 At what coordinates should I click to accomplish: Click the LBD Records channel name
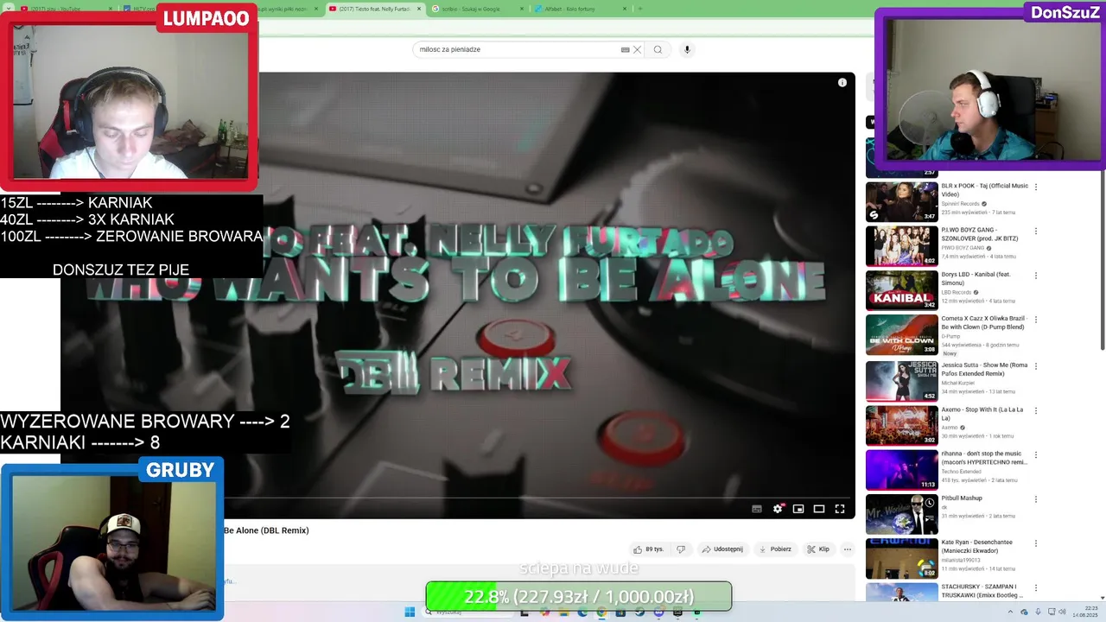(x=957, y=293)
